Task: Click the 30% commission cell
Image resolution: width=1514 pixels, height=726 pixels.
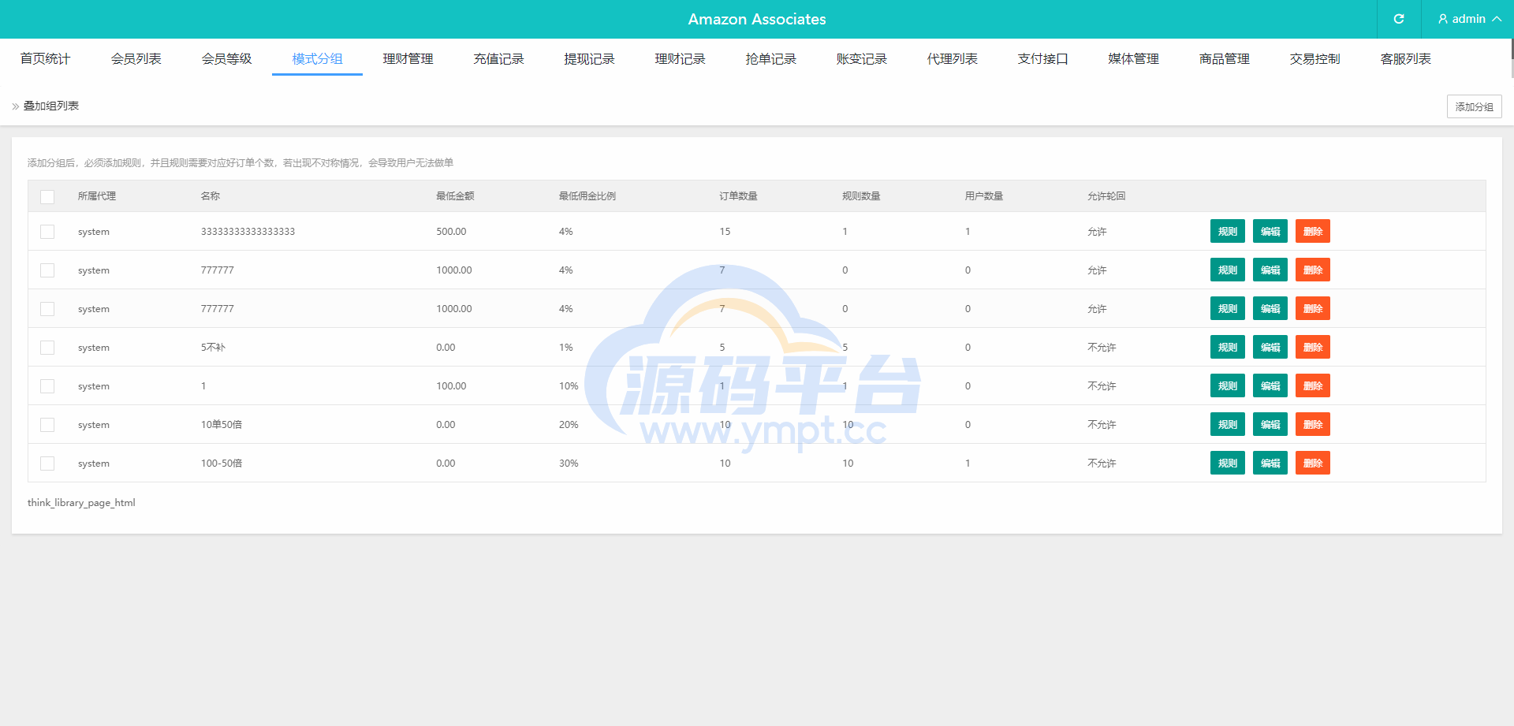Action: click(x=569, y=464)
